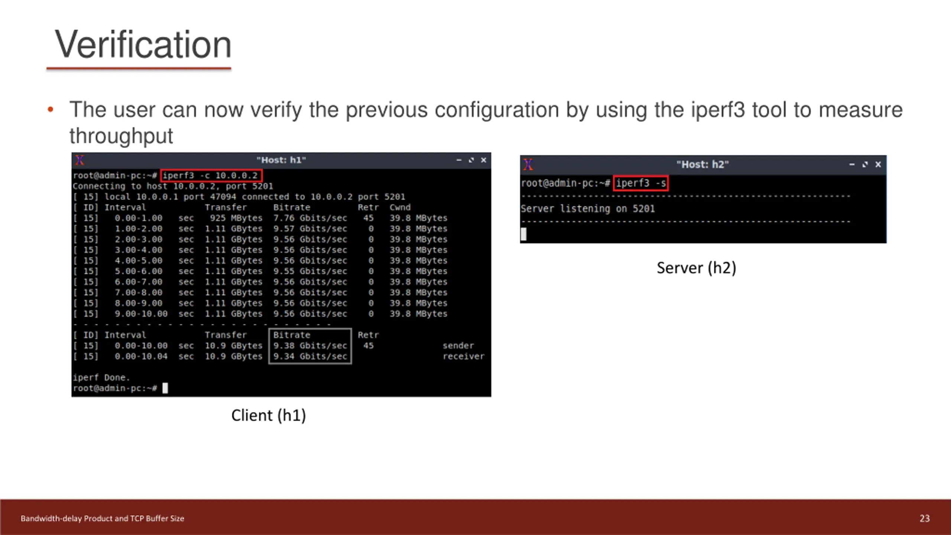Click the command "iperf3 -s" in h2
The height and width of the screenshot is (535, 951).
pyautogui.click(x=640, y=183)
